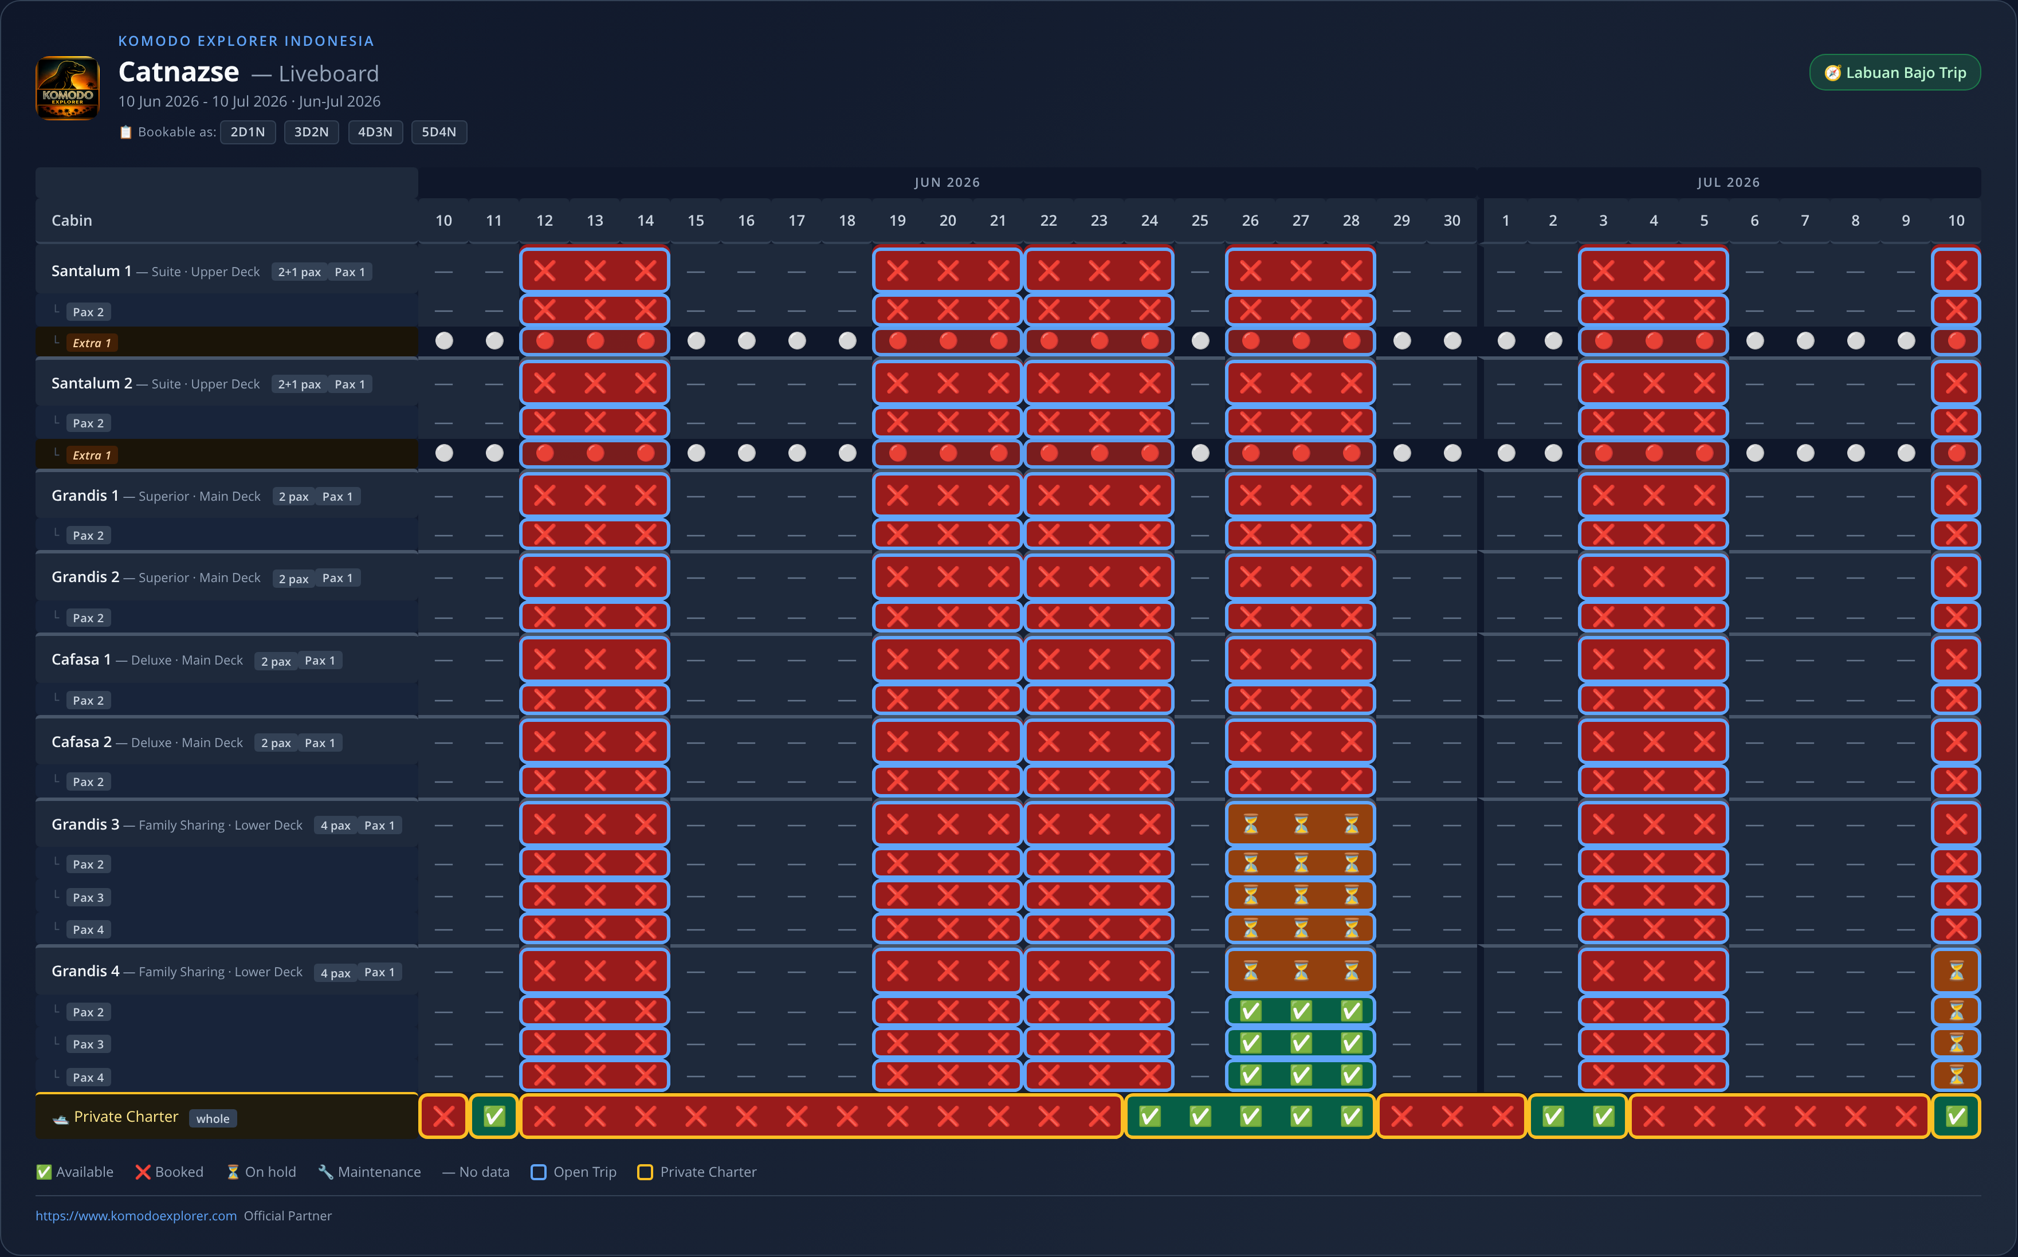Screen dimensions: 2018x1257
Task: Select the 4D3N booking option
Action: coord(375,132)
